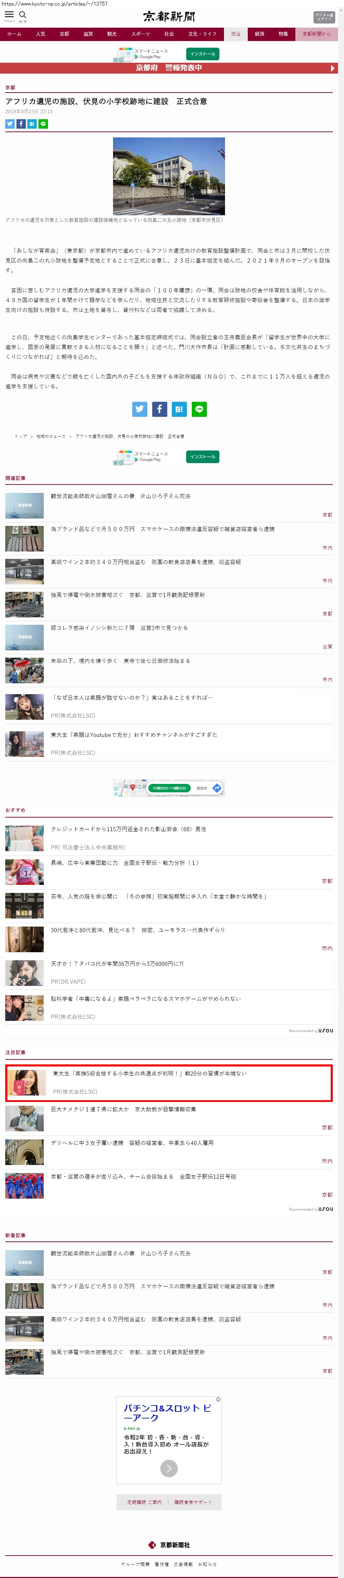
Task: Open the hamburger menu icon
Action: pos(9,15)
